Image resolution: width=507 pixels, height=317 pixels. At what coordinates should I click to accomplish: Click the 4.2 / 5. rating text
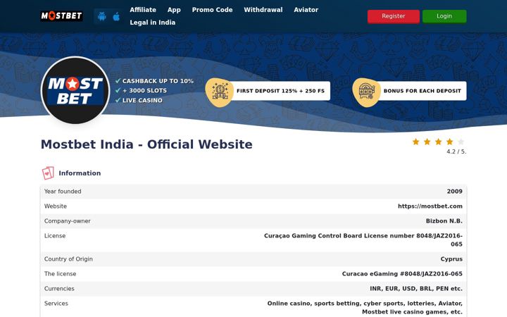(x=456, y=151)
